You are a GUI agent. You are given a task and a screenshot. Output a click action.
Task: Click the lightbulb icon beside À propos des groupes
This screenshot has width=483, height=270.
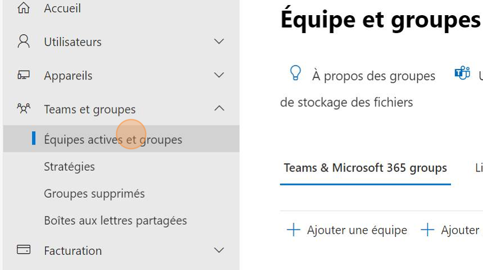tap(295, 74)
